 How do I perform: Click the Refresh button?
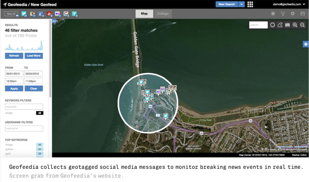(14, 56)
